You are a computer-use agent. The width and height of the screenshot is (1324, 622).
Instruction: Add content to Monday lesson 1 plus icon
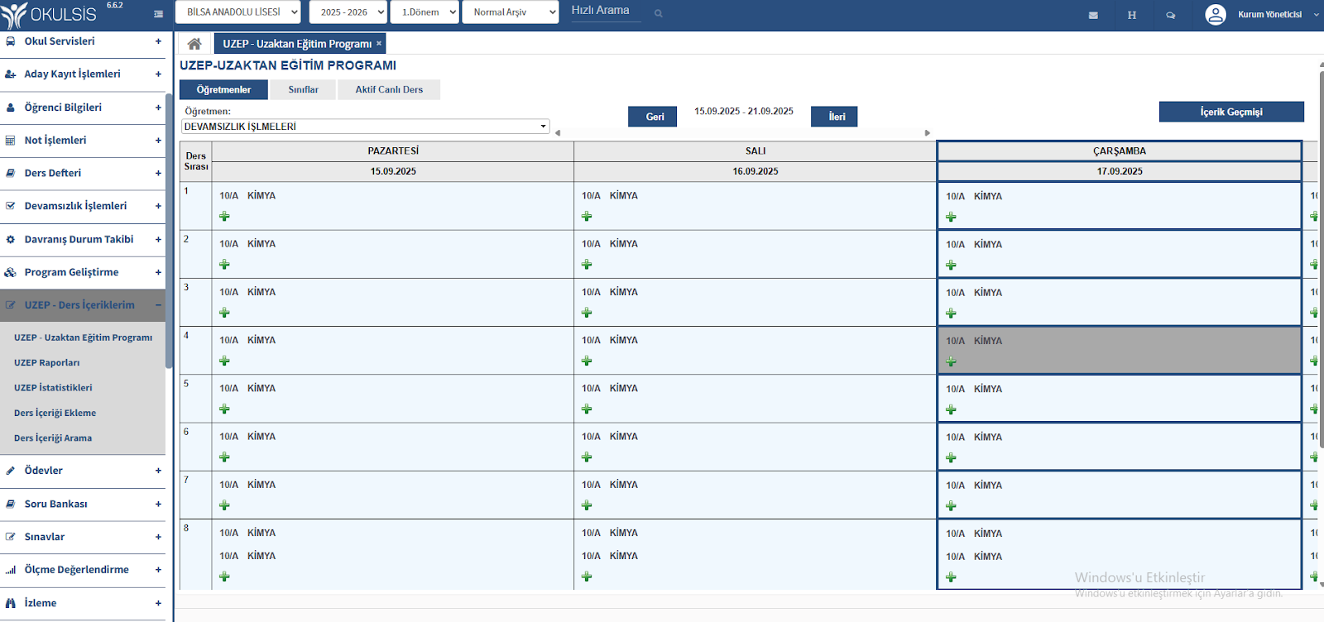(x=224, y=217)
